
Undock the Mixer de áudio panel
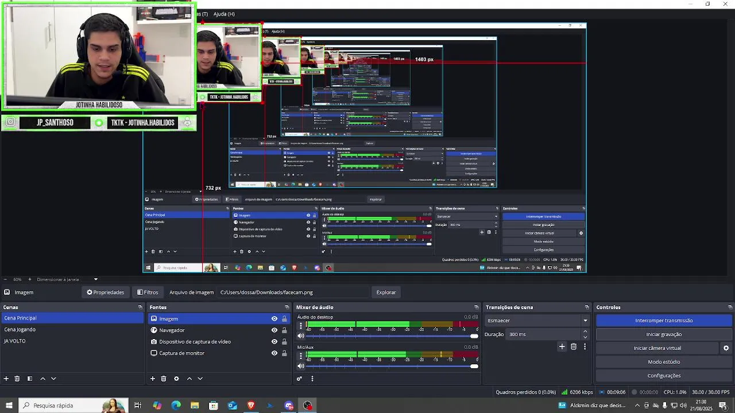pyautogui.click(x=476, y=307)
